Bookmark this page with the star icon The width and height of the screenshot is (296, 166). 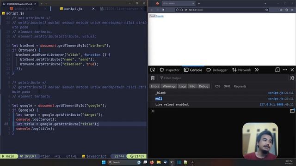(266, 10)
